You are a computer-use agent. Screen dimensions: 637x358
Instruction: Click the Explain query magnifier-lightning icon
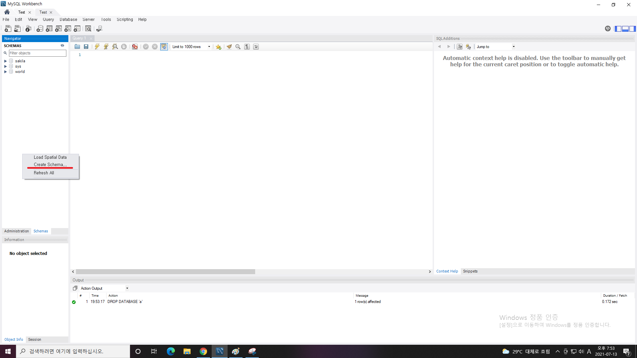[x=115, y=47]
